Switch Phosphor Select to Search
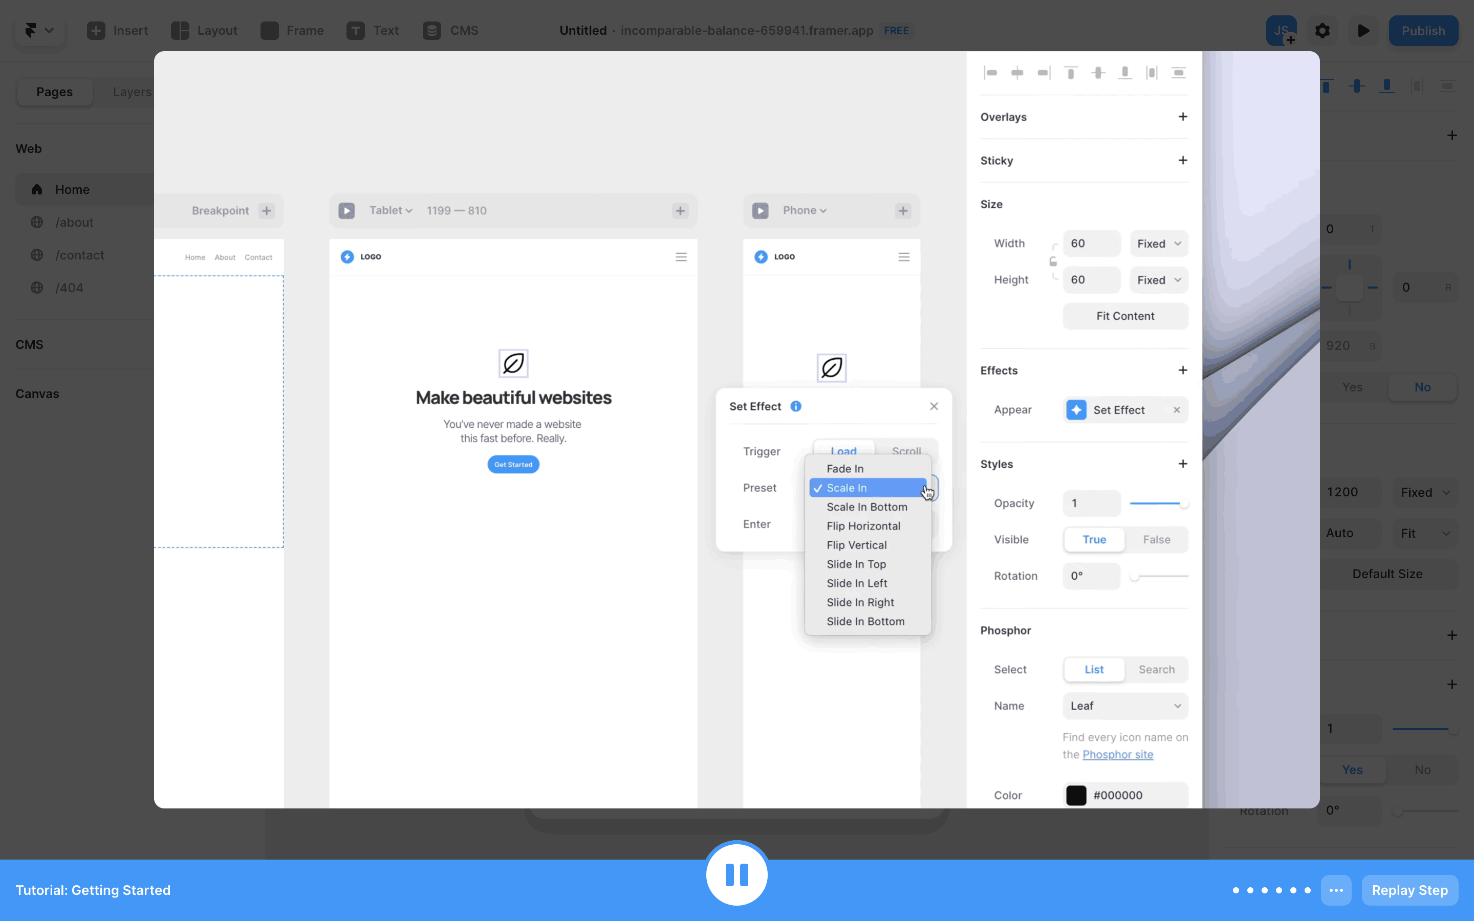Viewport: 1474px width, 921px height. click(x=1156, y=669)
